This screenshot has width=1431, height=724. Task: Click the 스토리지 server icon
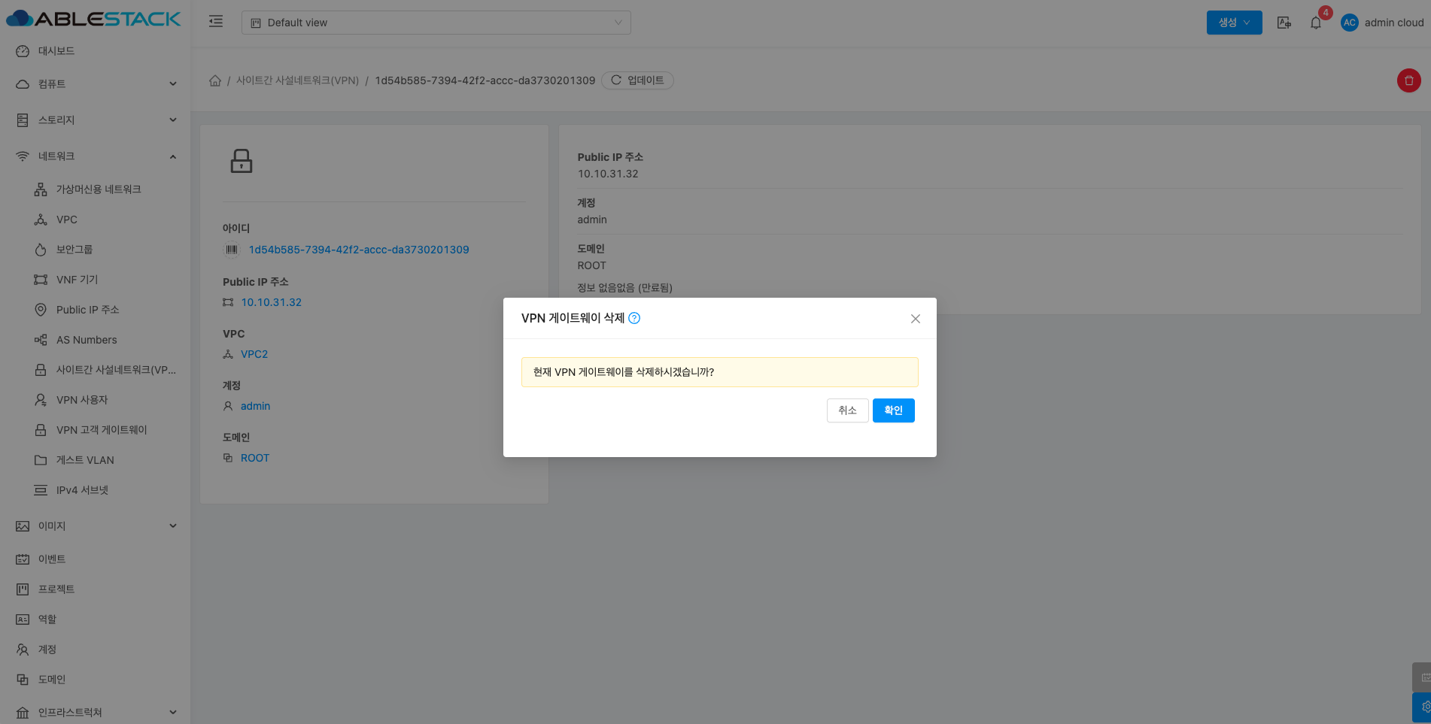point(23,120)
